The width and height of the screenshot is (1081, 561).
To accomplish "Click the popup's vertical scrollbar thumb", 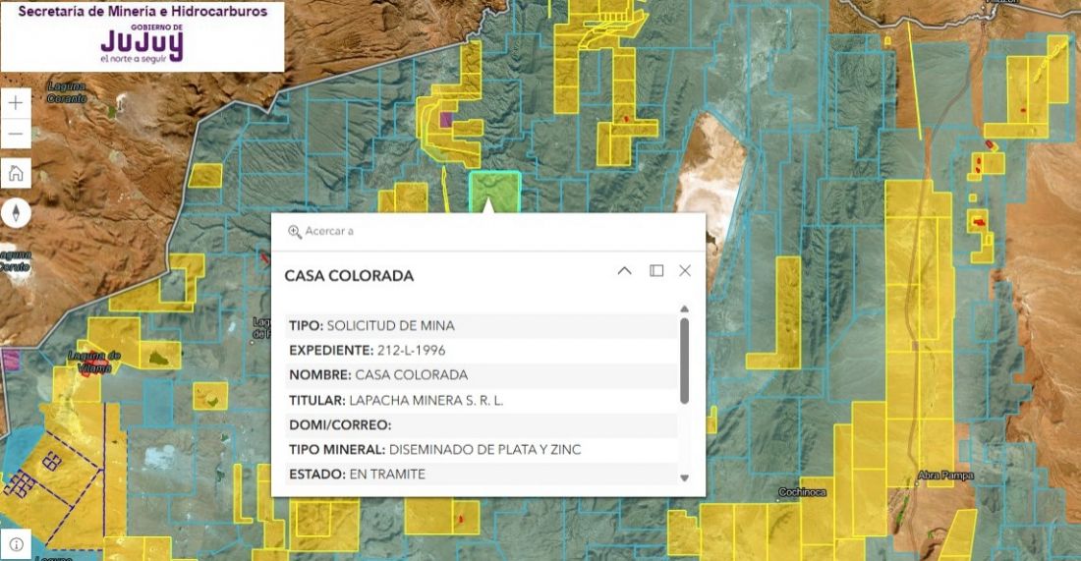I will point(685,359).
